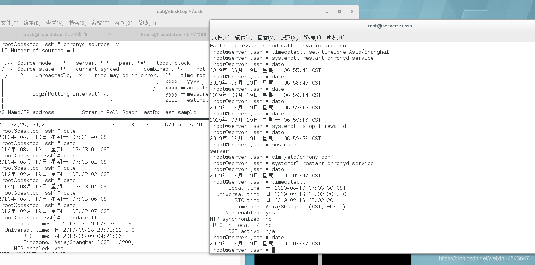This screenshot has height=265, width=535.
Task: Click desktop date output 07:02:40 CST
Action: tap(55, 137)
